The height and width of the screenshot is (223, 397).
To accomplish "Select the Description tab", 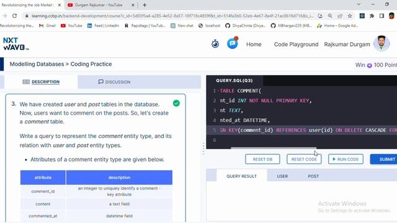I will 41,82.
